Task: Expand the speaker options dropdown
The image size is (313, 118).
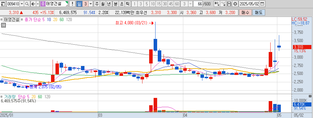Action: point(38,4)
